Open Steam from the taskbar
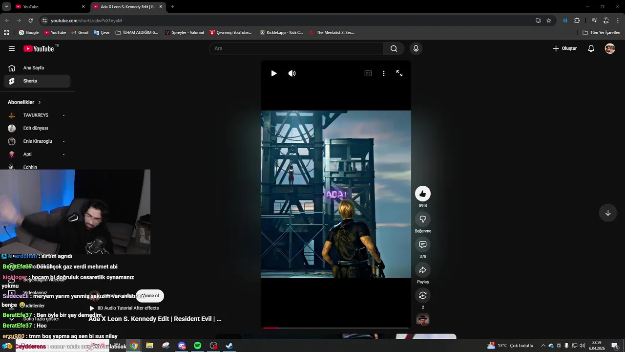Image resolution: width=625 pixels, height=352 pixels. click(x=229, y=346)
